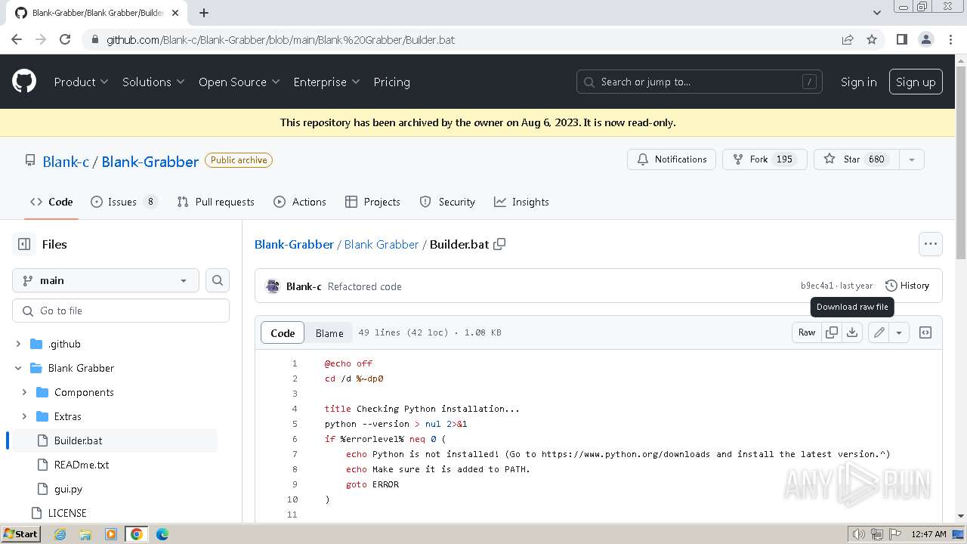Expand the Extras folder

(x=24, y=416)
